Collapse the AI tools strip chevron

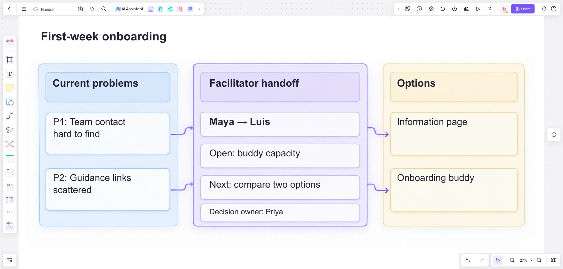(x=200, y=9)
